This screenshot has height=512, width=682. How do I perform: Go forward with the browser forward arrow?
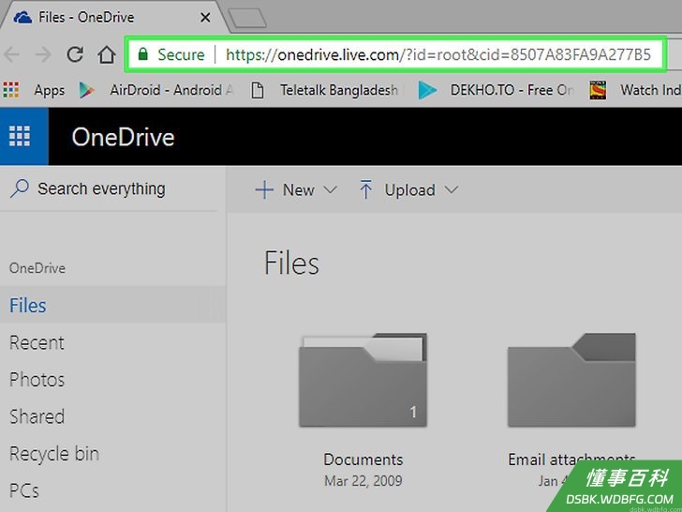(x=43, y=54)
